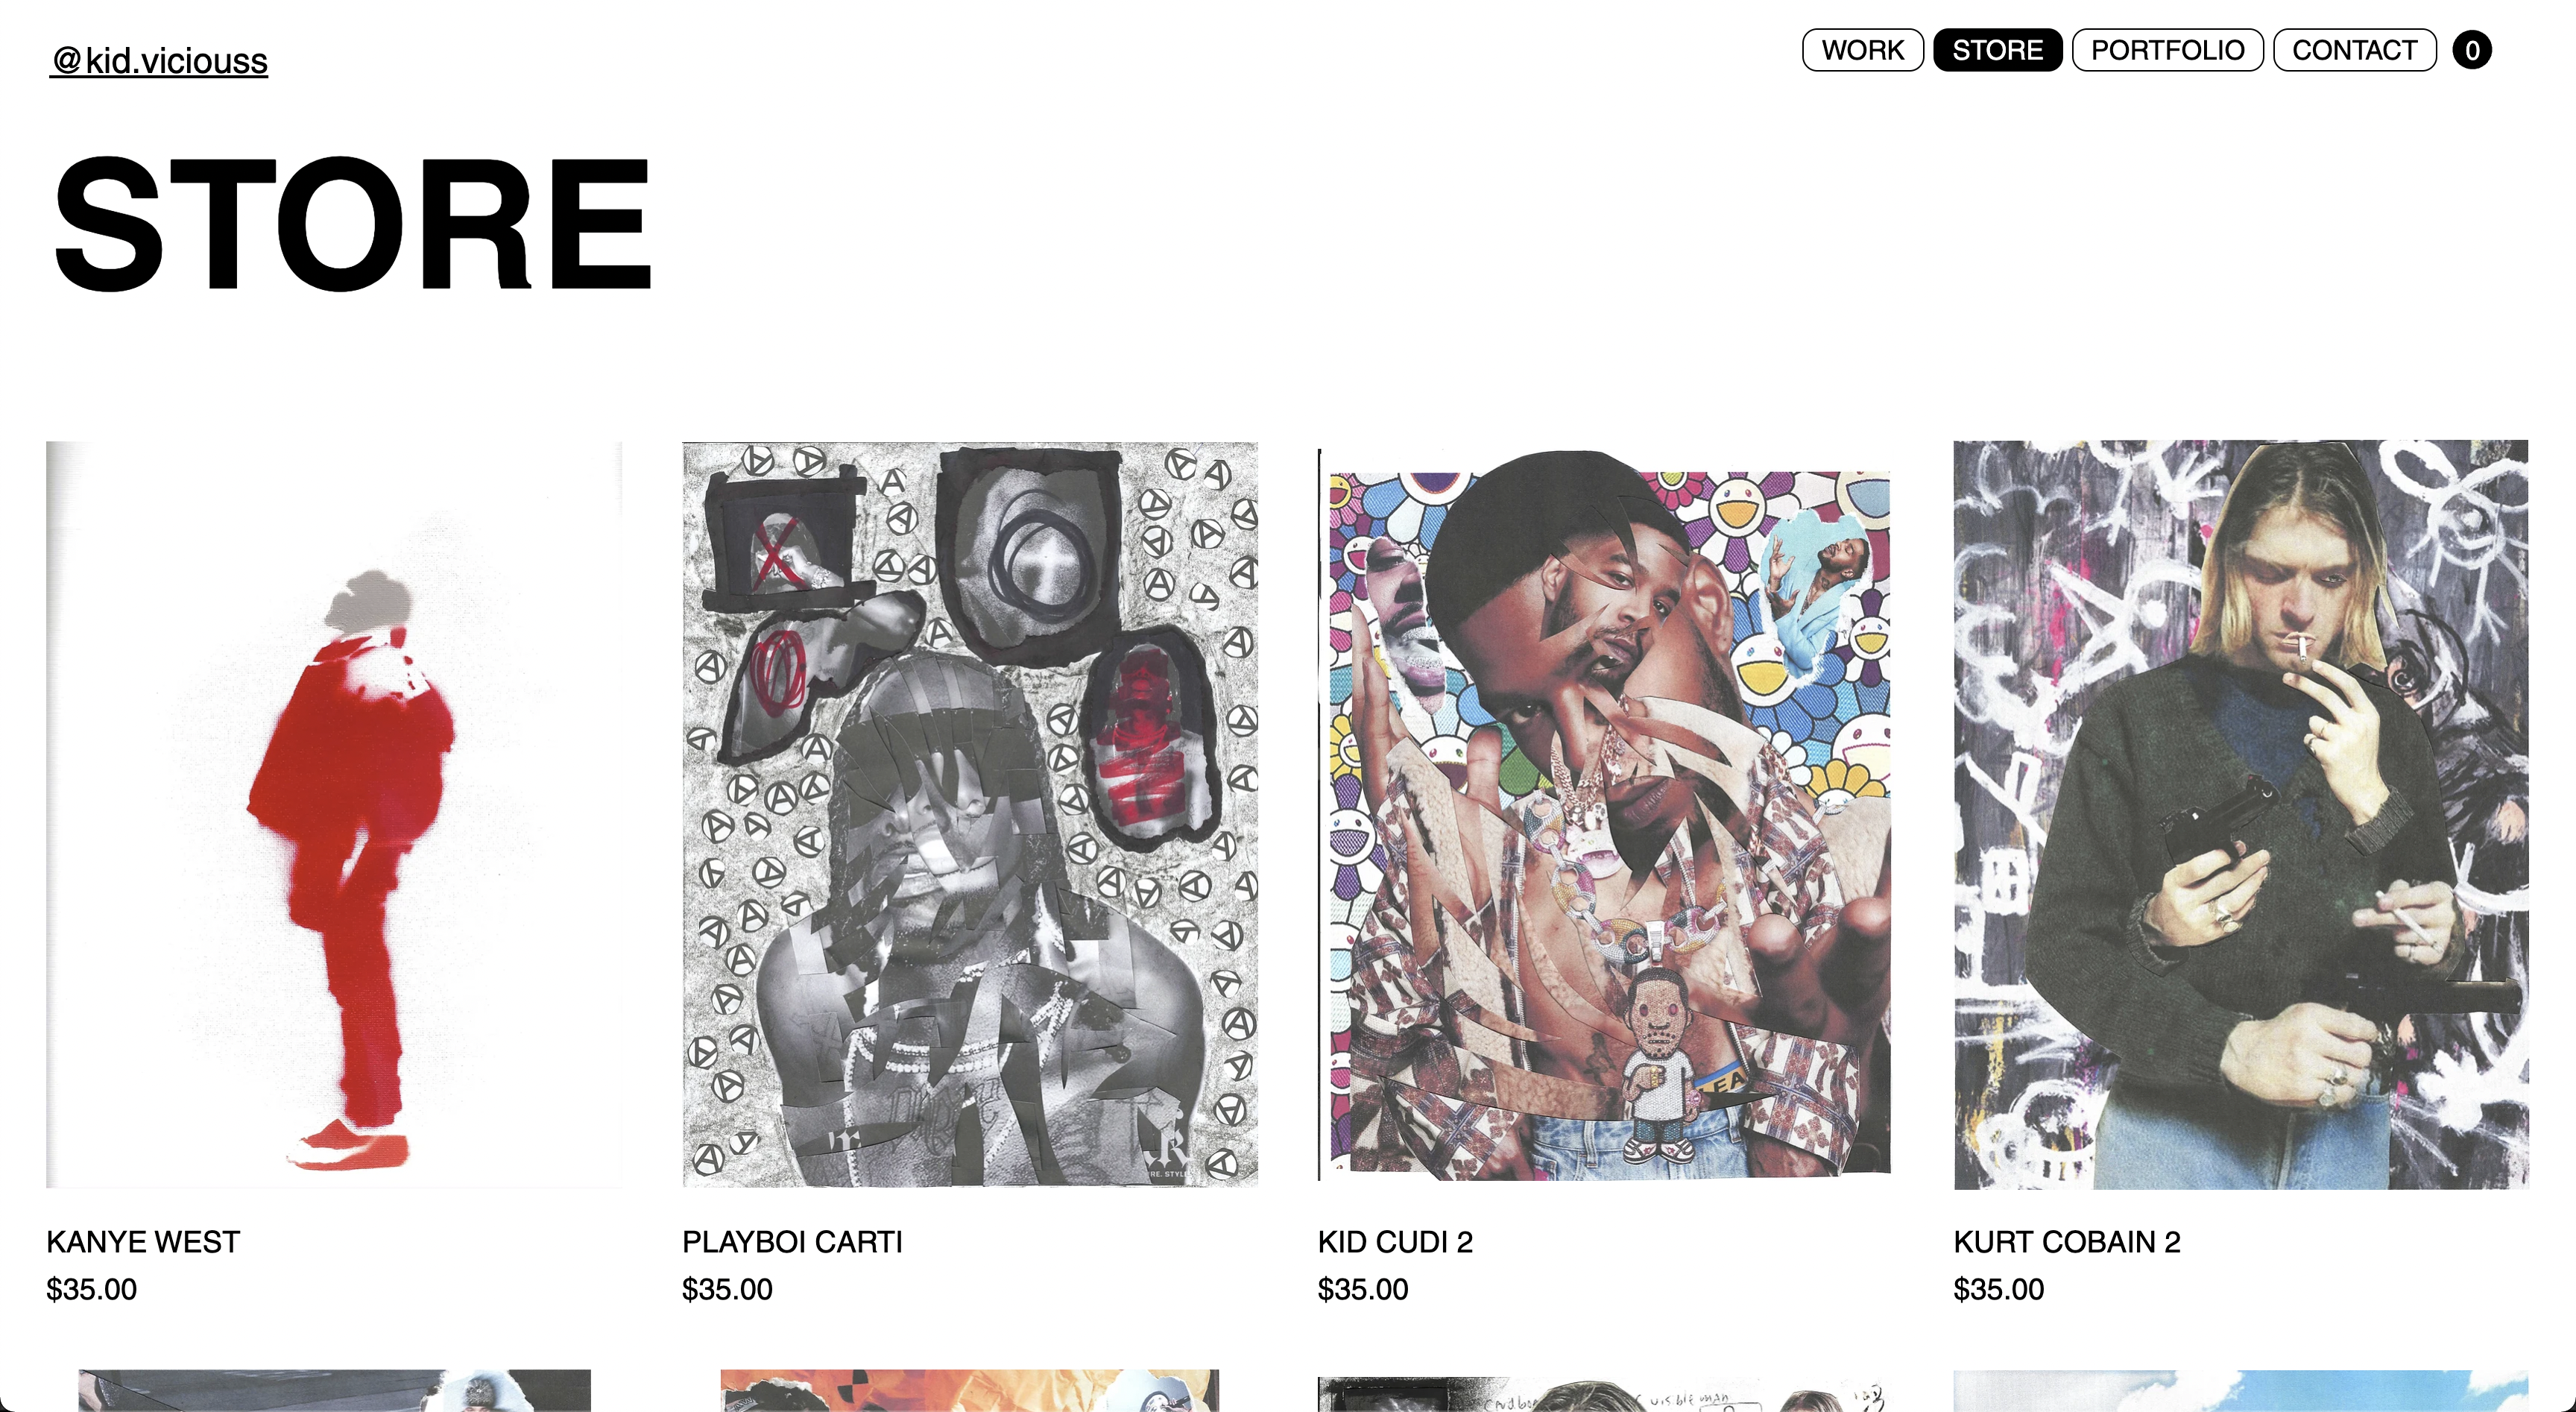Viewport: 2576px width, 1412px height.
Task: Open the Kanye West red figure artwork
Action: (x=334, y=814)
